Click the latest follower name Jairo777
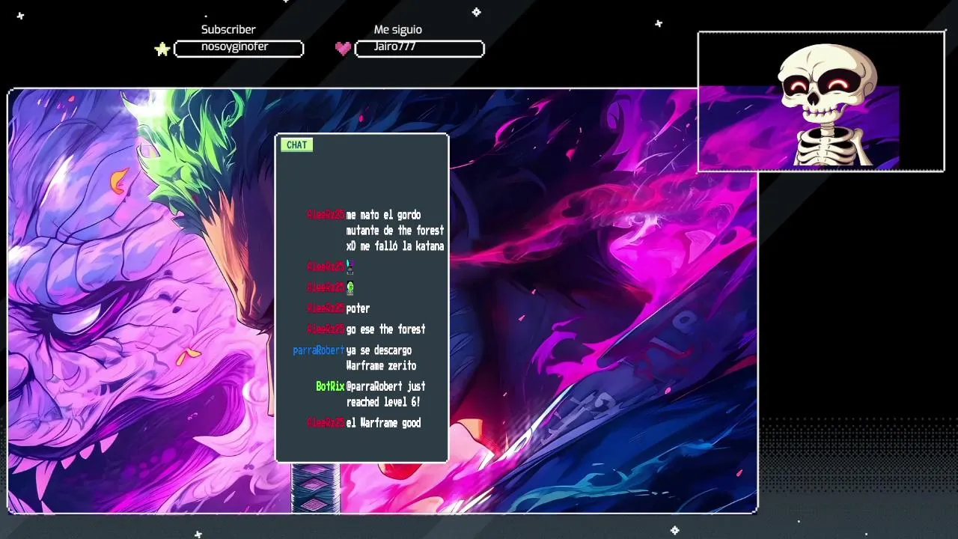 (x=395, y=46)
